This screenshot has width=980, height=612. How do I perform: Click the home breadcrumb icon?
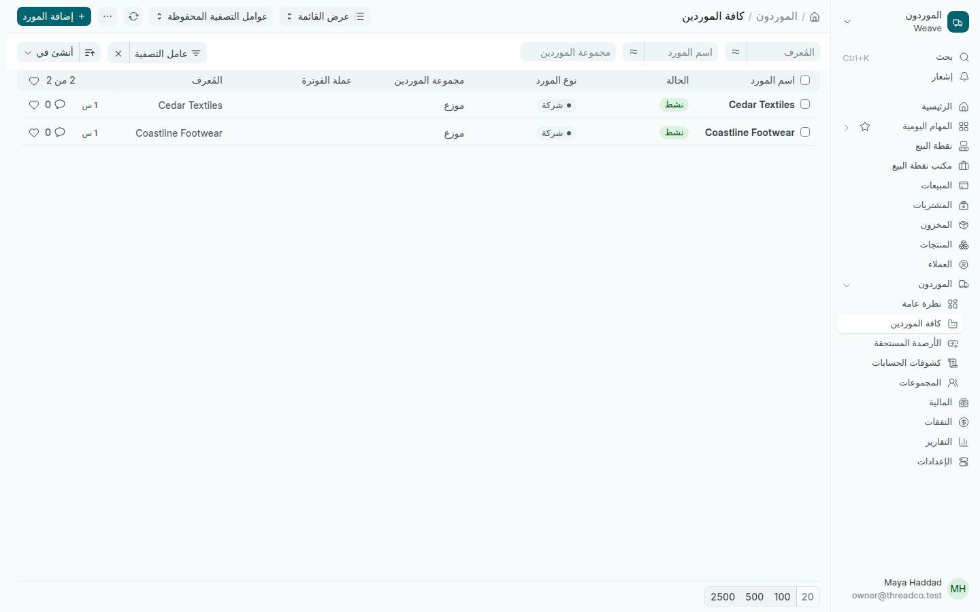point(815,16)
